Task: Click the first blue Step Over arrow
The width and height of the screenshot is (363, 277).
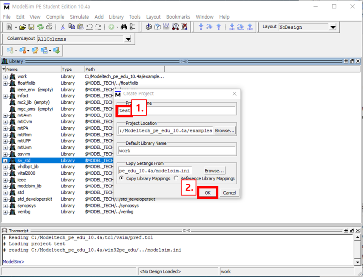Action: (x=209, y=27)
